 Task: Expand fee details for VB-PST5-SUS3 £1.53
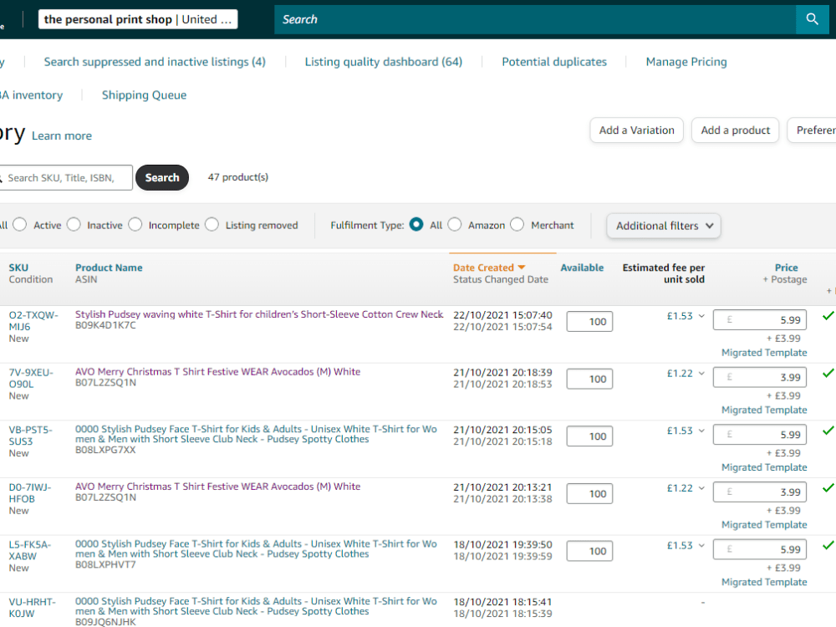[x=701, y=431]
